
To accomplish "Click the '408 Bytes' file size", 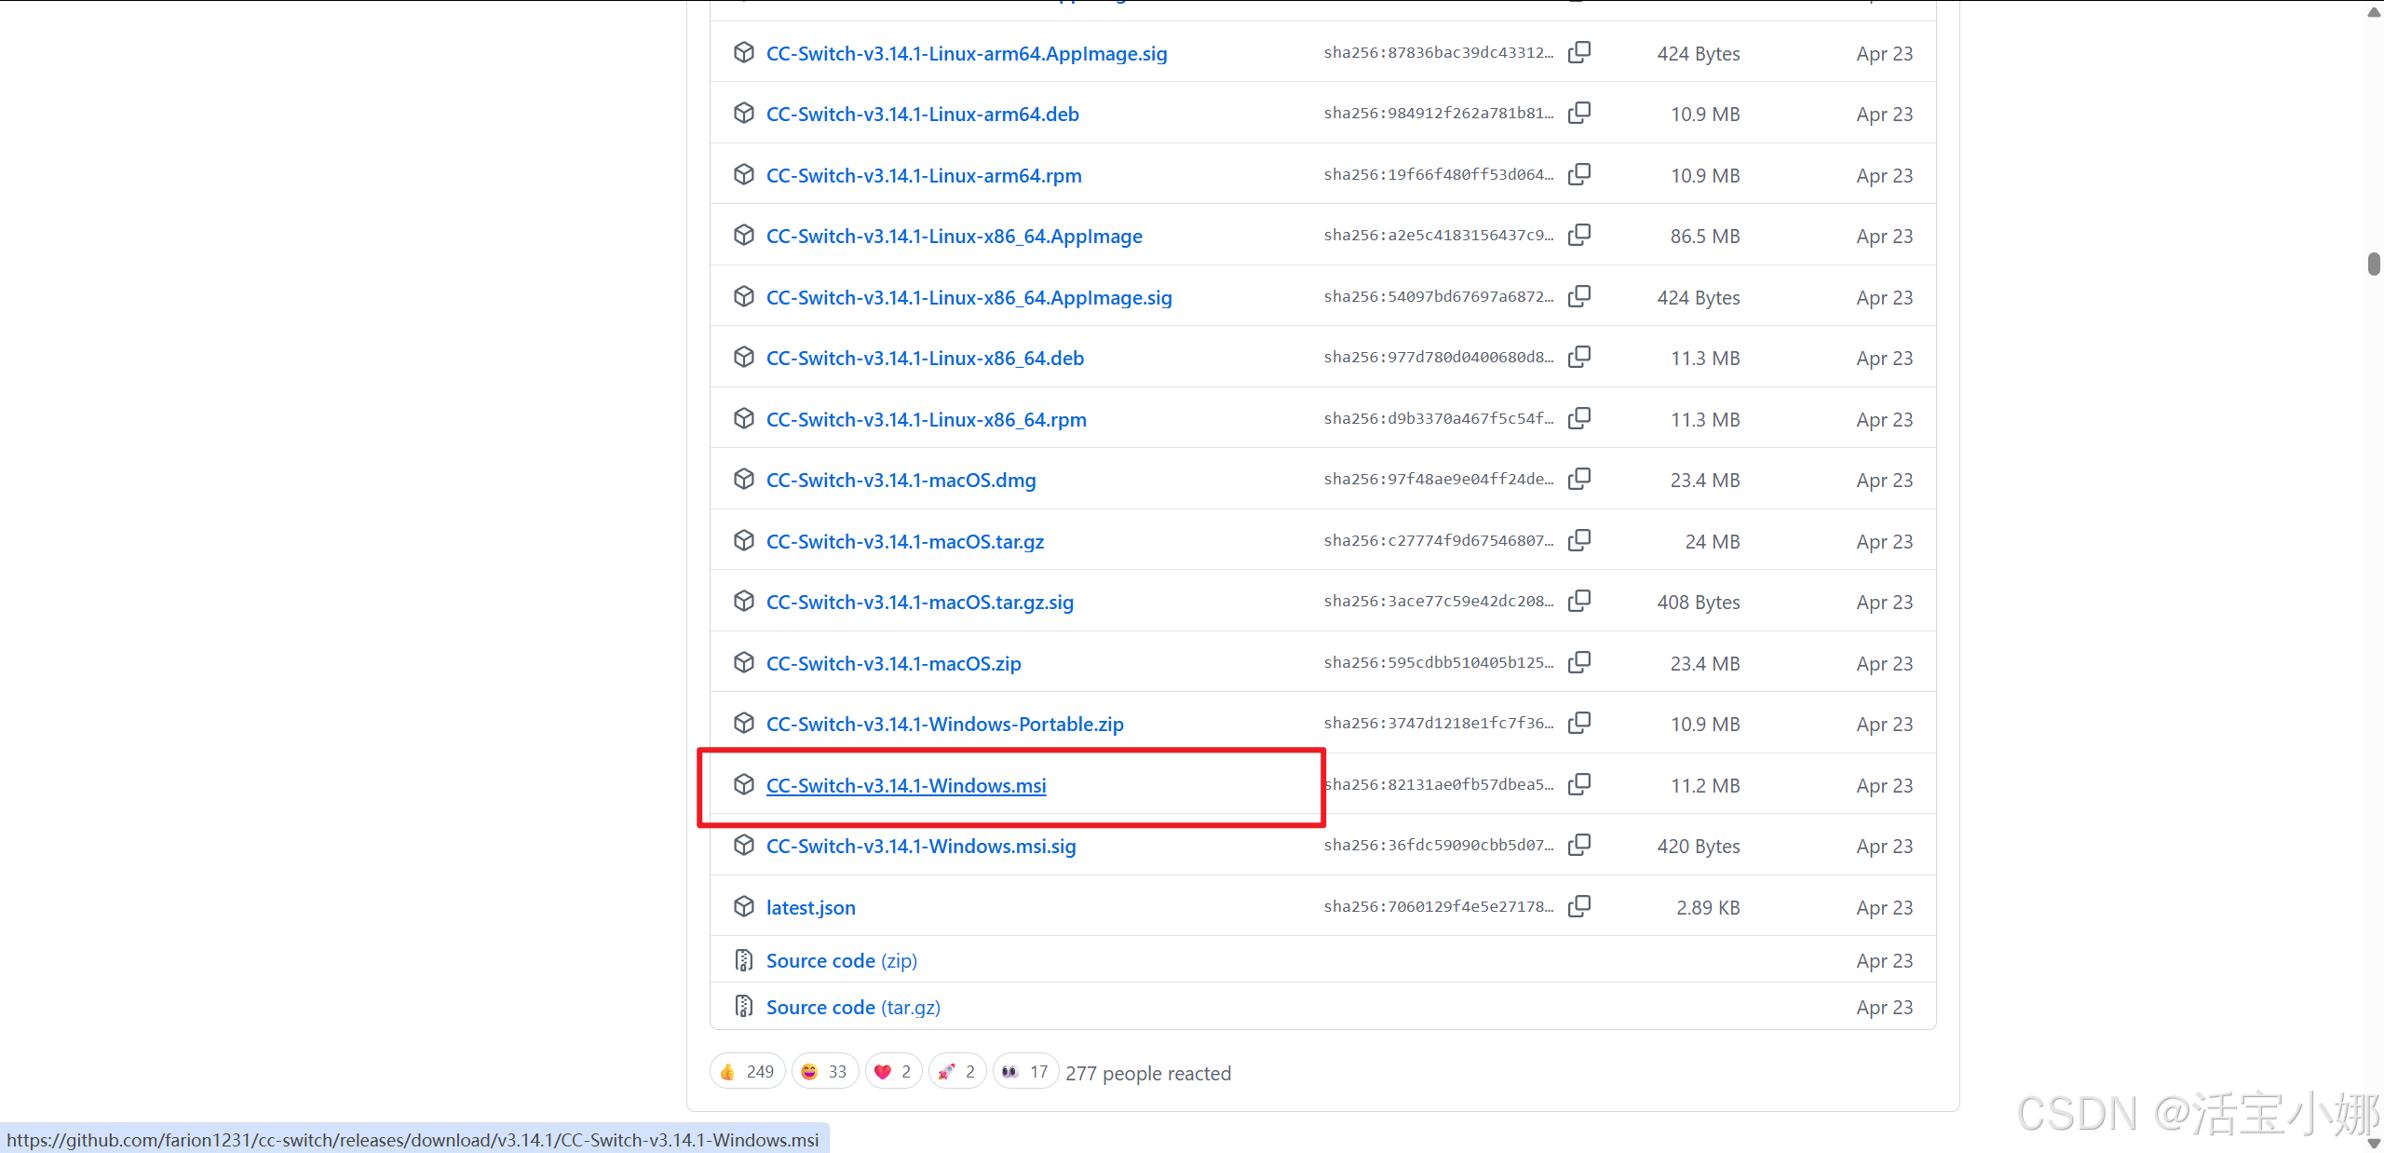I will coord(1699,603).
